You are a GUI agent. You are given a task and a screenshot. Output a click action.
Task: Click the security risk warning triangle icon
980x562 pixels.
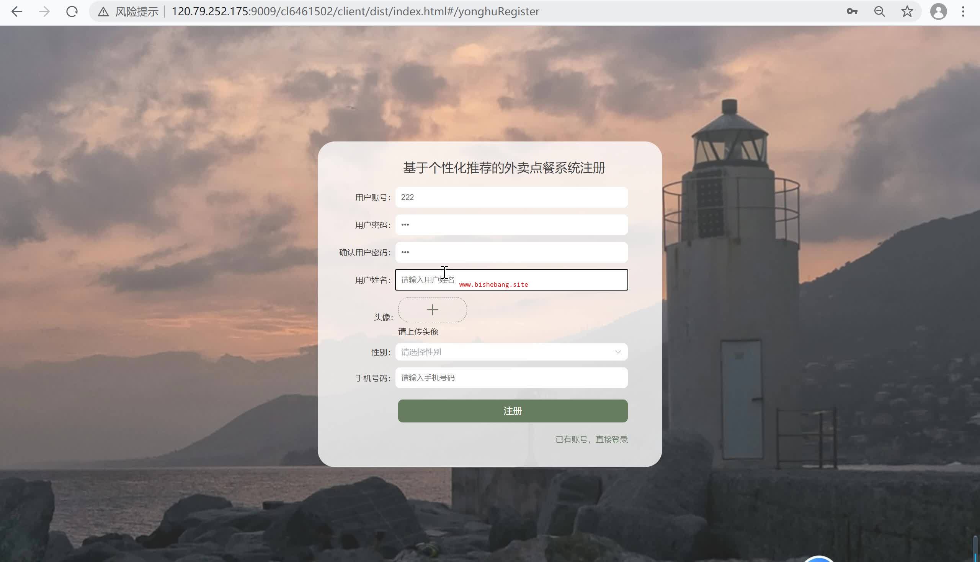click(103, 12)
